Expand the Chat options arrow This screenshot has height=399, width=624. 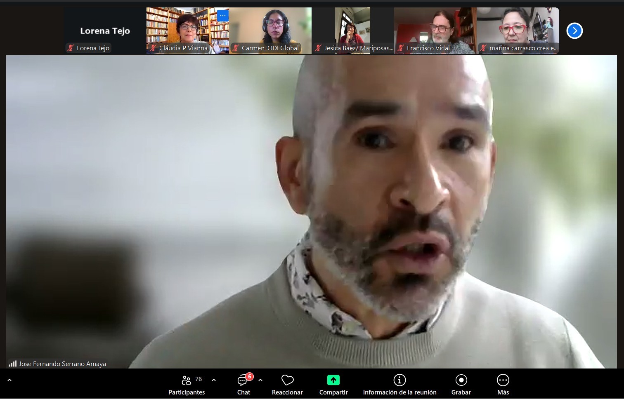pos(260,380)
